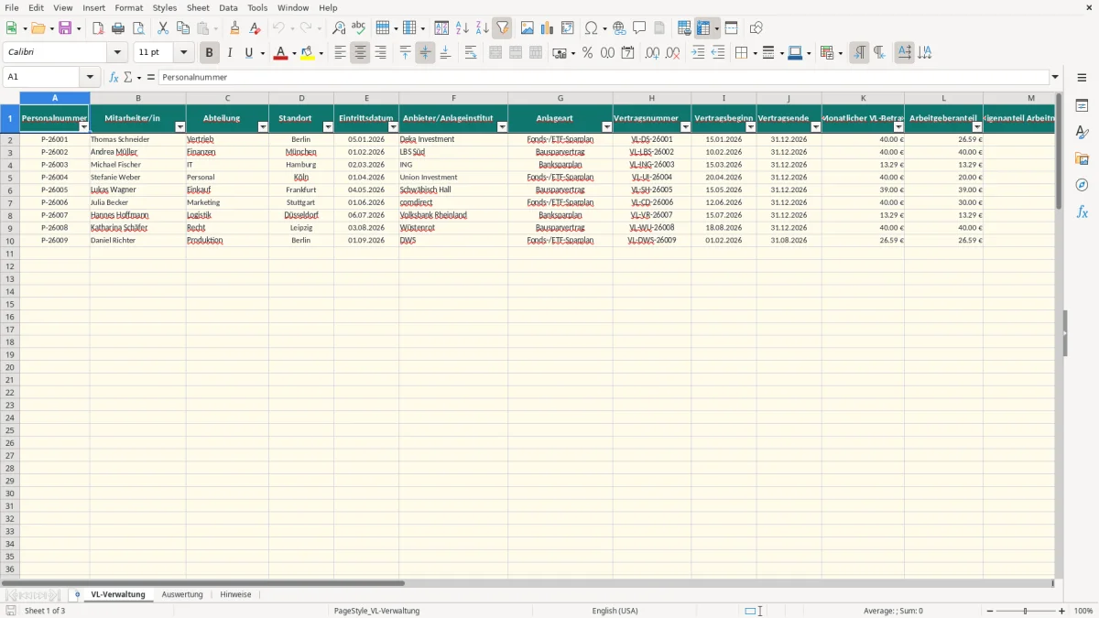The width and height of the screenshot is (1099, 618).
Task: Toggle Bold formatting
Action: pyautogui.click(x=210, y=53)
